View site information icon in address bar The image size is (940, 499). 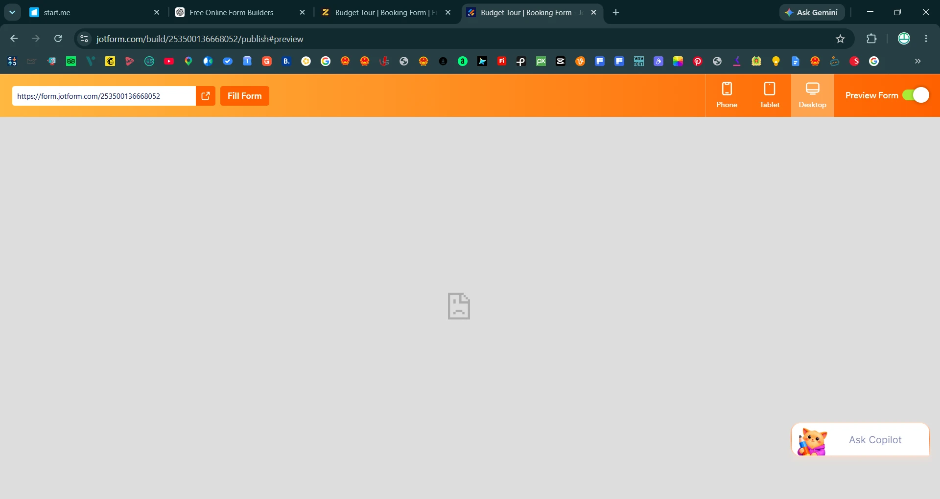[84, 39]
